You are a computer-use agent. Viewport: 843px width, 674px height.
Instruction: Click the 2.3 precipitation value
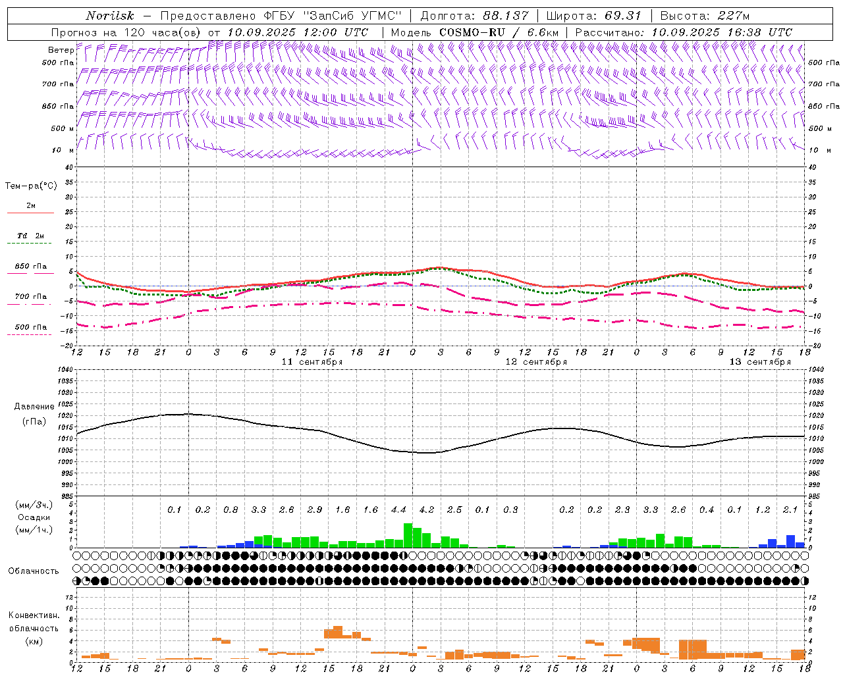(622, 510)
